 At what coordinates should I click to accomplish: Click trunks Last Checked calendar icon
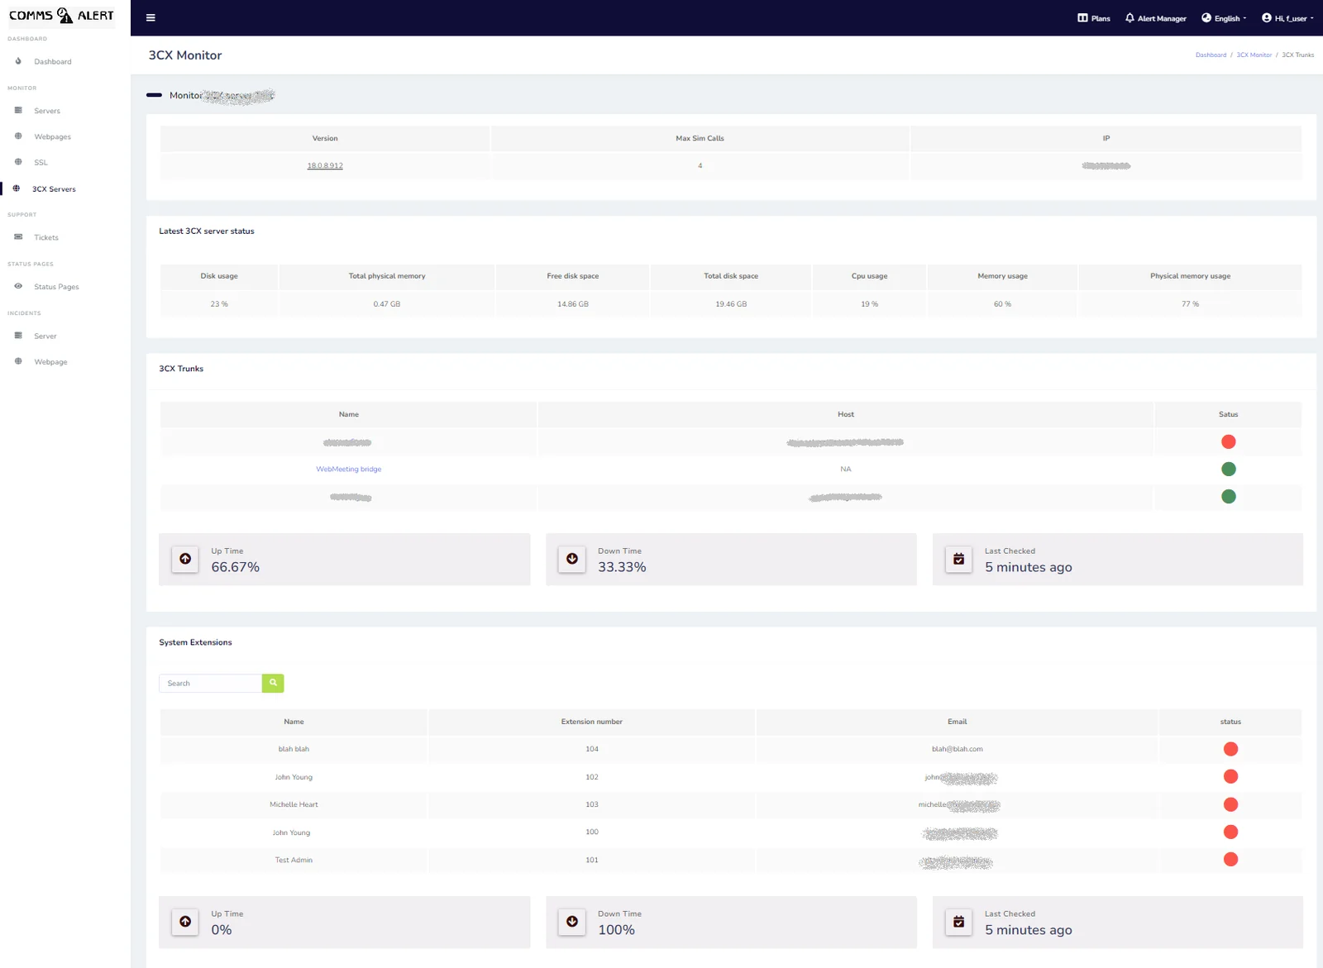click(x=959, y=560)
